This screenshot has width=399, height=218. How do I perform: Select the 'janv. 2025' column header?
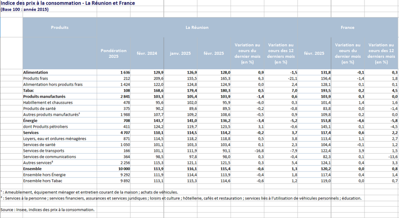pos(180,53)
